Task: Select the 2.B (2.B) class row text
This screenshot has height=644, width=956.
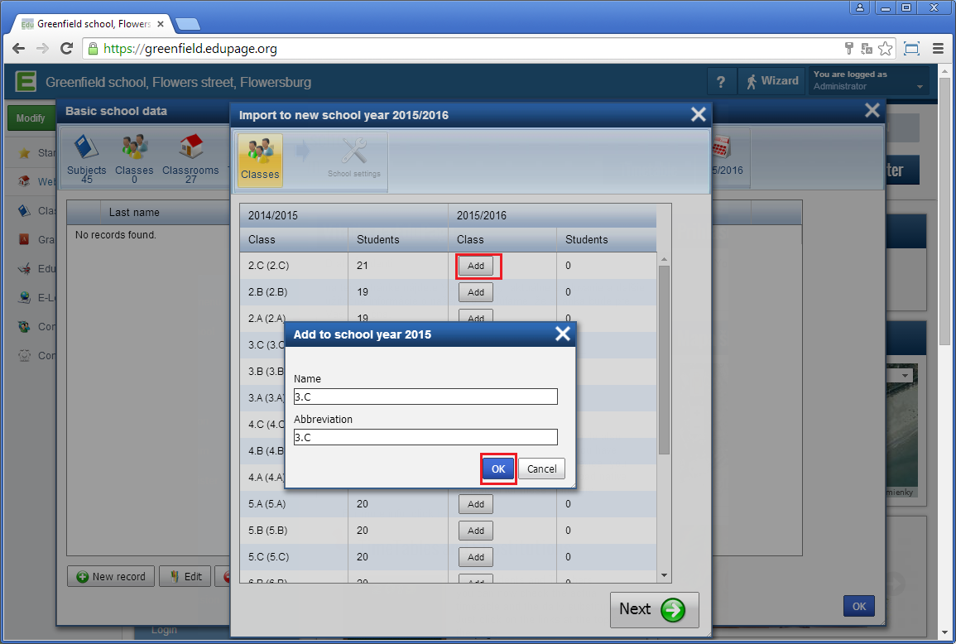Action: click(x=267, y=291)
